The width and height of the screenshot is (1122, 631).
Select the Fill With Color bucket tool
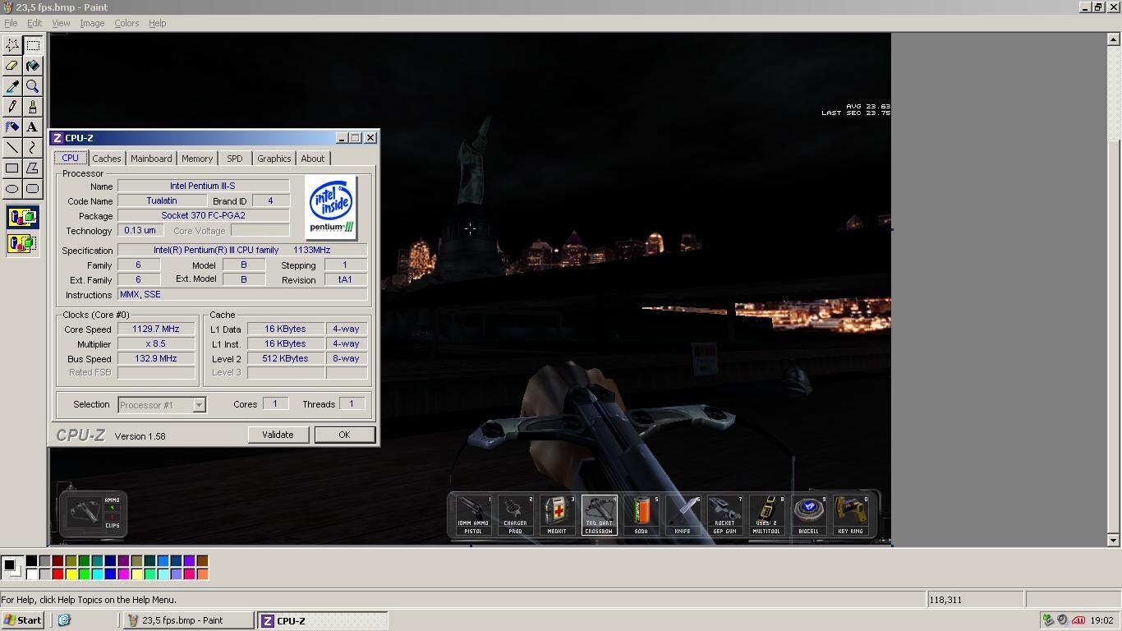tap(33, 66)
